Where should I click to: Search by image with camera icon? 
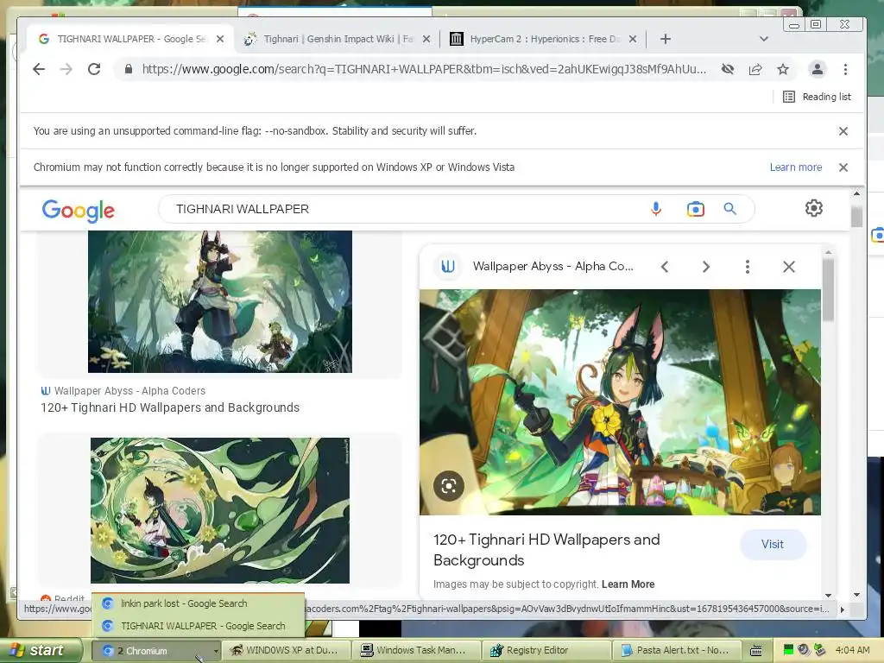[x=696, y=209]
